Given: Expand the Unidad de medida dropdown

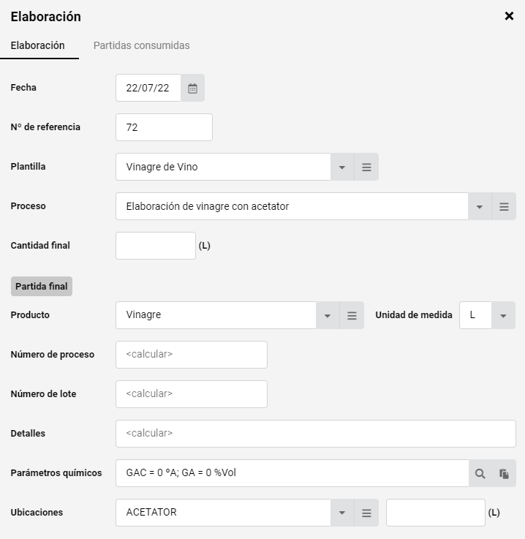Looking at the screenshot, I should 503,315.
